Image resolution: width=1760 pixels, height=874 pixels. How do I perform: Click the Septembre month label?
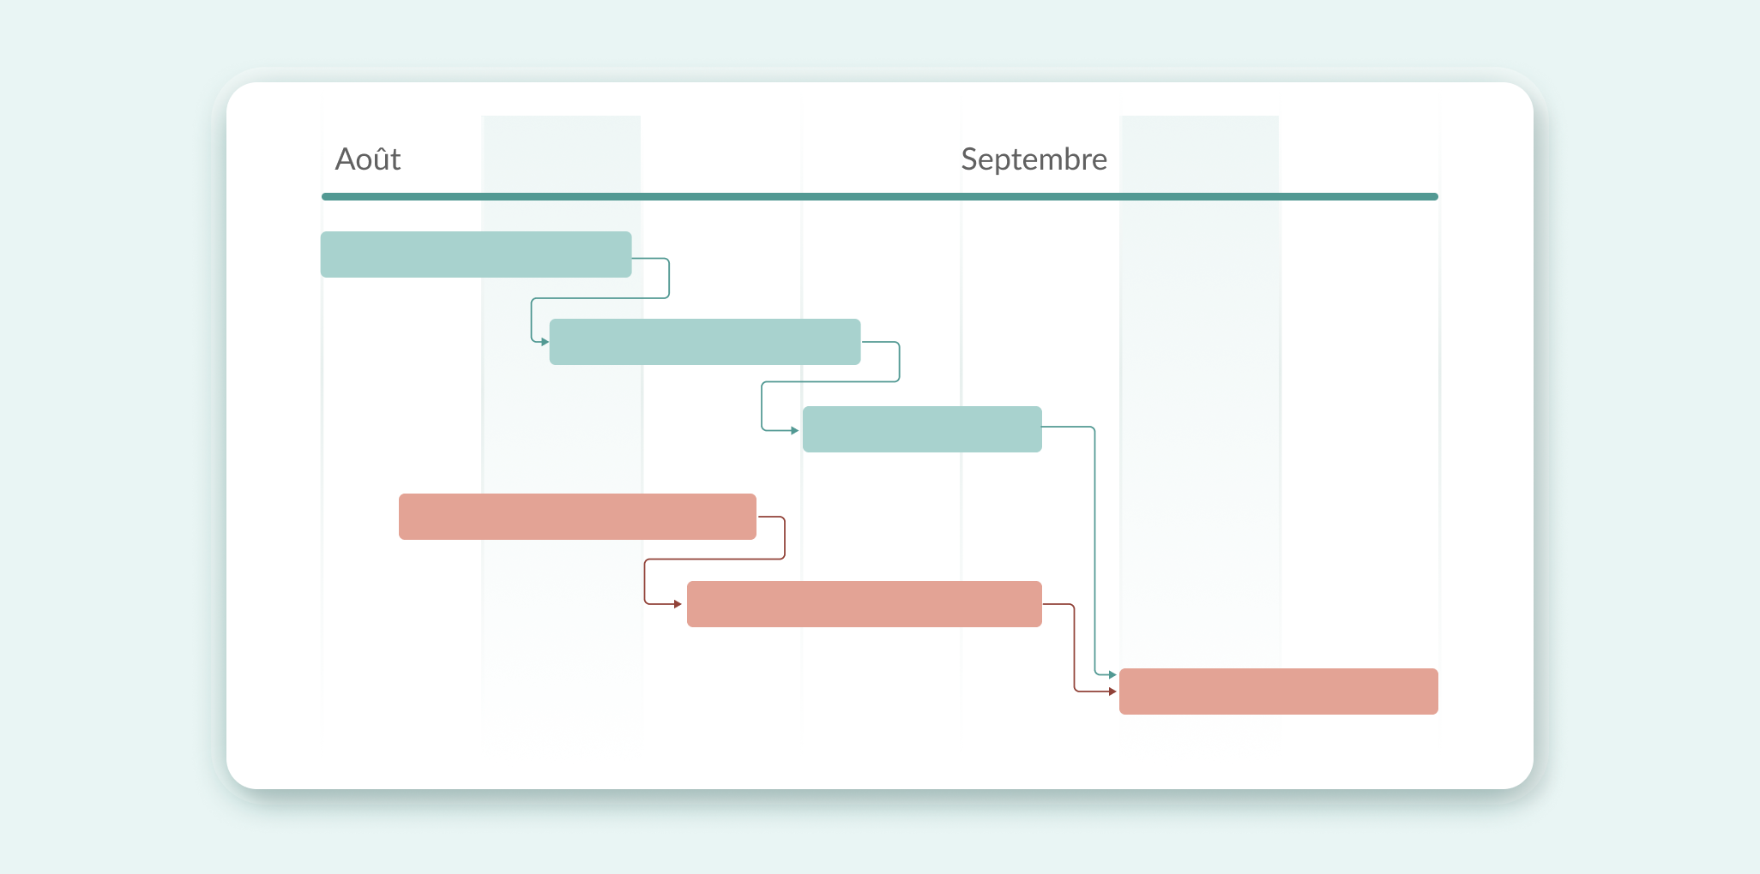1034,159
